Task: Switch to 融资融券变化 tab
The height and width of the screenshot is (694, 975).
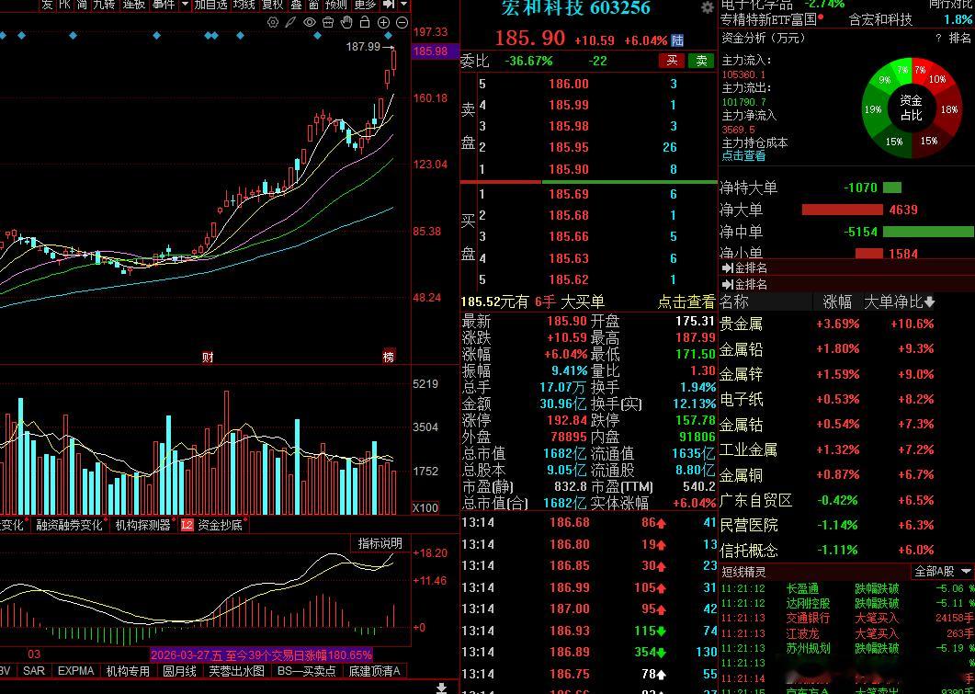Action: 69,525
